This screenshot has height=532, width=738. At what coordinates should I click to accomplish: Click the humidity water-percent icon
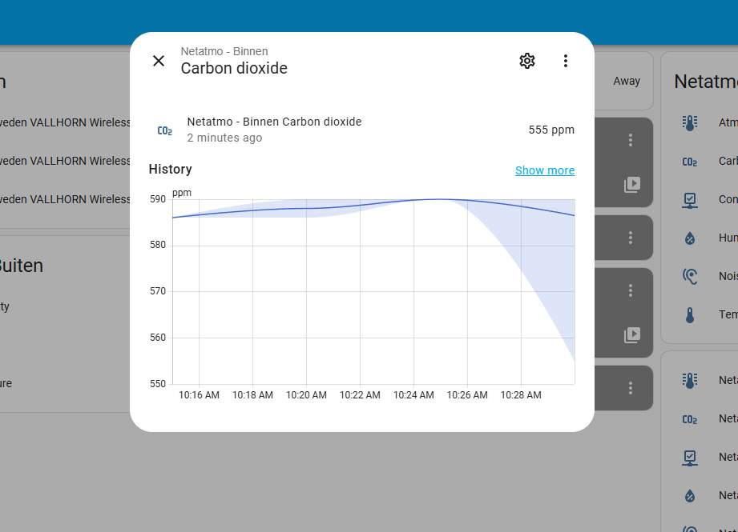click(x=690, y=238)
